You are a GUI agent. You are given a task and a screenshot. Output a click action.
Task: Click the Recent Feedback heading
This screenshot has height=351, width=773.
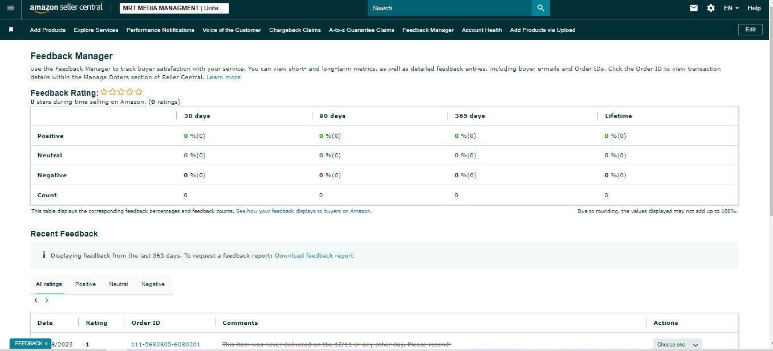pyautogui.click(x=64, y=234)
